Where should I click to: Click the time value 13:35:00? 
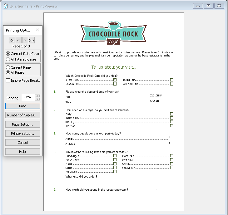click(x=154, y=101)
